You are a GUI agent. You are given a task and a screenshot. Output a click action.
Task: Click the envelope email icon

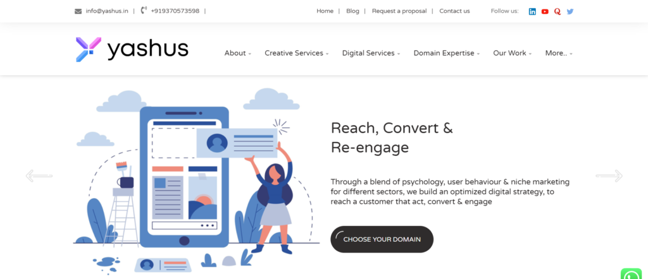click(x=78, y=11)
